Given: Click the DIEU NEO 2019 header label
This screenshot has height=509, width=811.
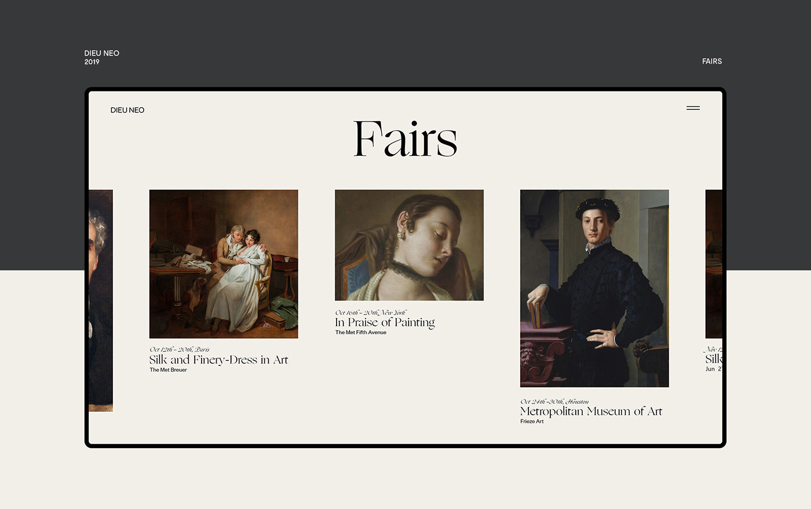Looking at the screenshot, I should (x=102, y=57).
